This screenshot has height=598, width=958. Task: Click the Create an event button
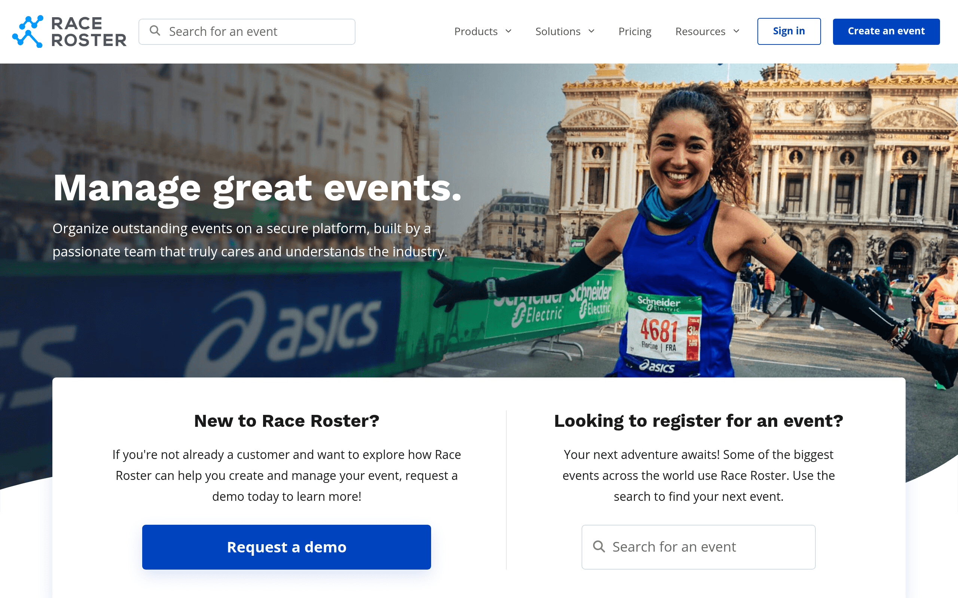point(886,31)
